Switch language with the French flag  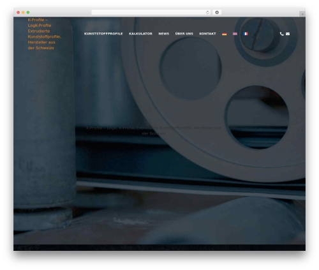pos(246,34)
